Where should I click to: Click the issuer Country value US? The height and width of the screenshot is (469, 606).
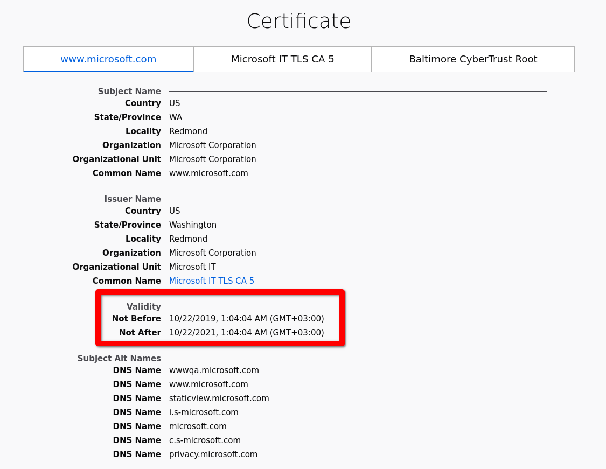(x=175, y=211)
